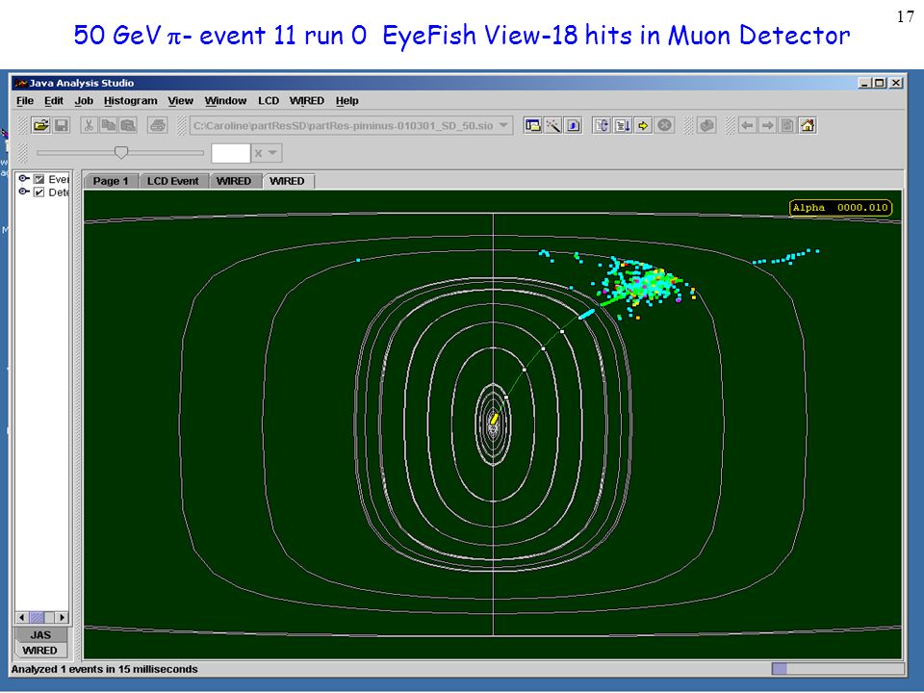The image size is (924, 693).
Task: Click the stop (circled X) toolbar icon
Action: [665, 125]
